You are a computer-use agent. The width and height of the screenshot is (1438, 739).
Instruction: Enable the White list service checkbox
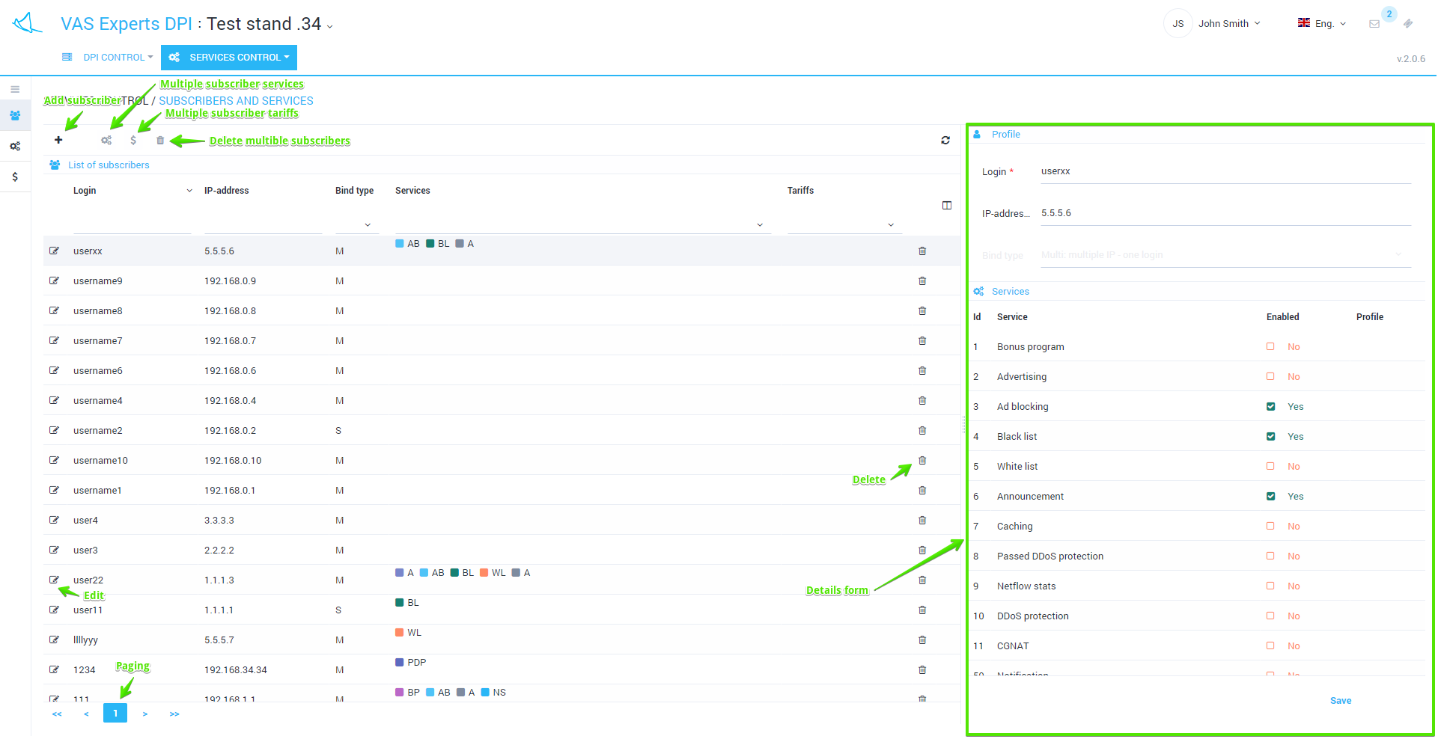(1270, 466)
